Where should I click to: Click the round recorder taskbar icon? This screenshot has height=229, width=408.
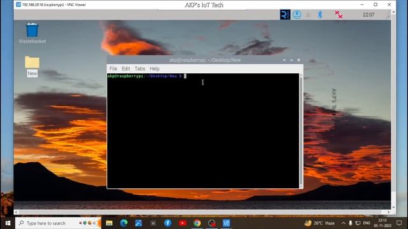[212, 223]
